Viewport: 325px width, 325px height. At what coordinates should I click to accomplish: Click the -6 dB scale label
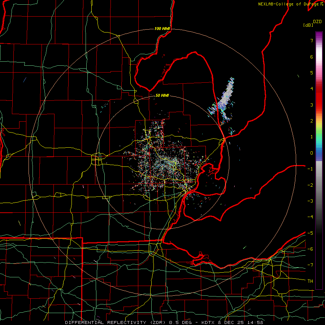tap(310, 249)
